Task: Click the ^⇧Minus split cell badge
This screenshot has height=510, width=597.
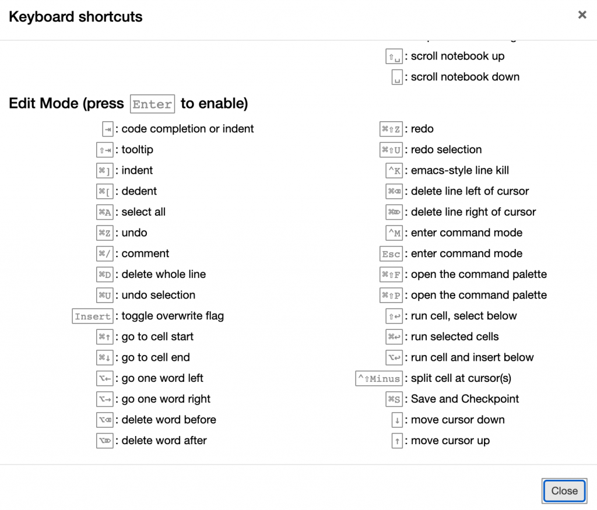Action: 378,378
